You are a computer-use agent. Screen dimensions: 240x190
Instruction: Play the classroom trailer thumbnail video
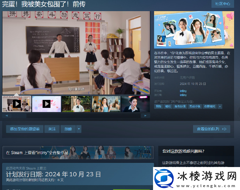[17, 104]
